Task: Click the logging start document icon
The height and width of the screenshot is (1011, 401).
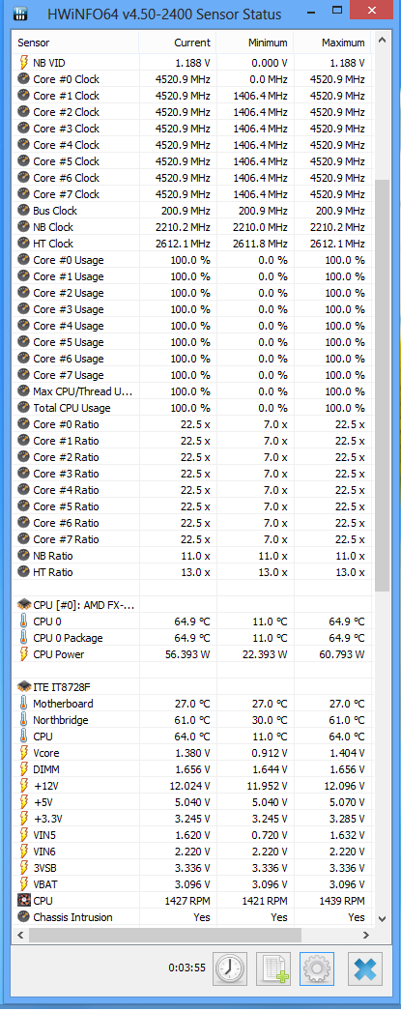Action: point(273,968)
